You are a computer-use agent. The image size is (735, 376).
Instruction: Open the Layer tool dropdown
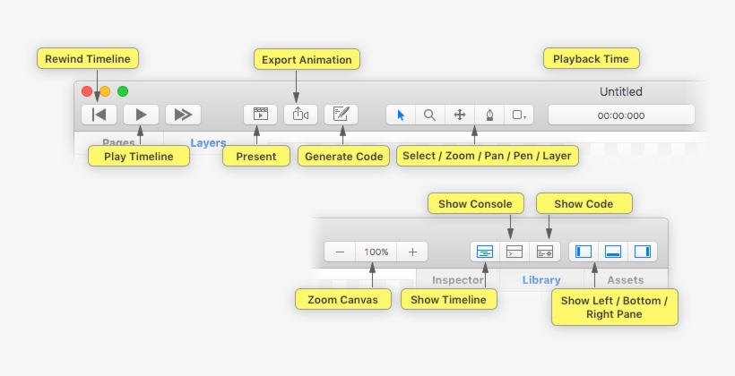tap(520, 115)
